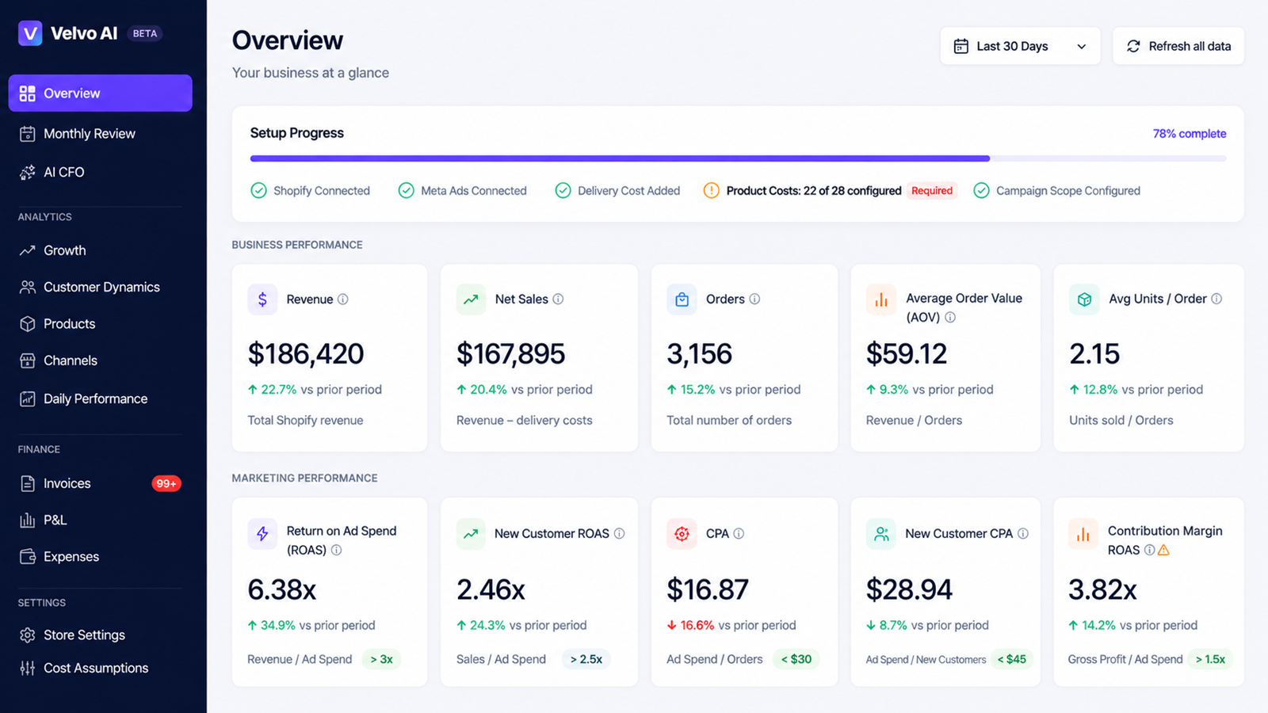Click the lightning bolt ROAS icon
This screenshot has height=713, width=1268.
pos(262,534)
